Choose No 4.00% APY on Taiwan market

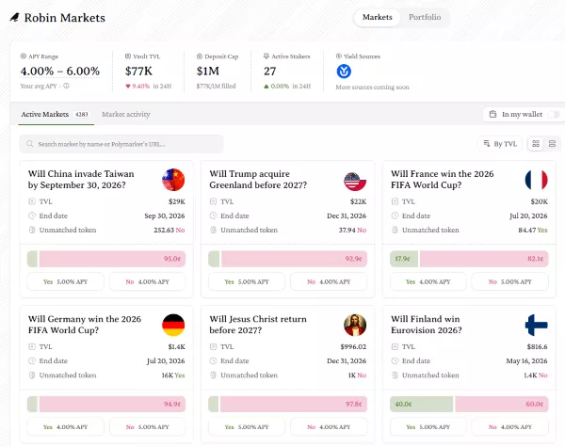[x=148, y=281]
